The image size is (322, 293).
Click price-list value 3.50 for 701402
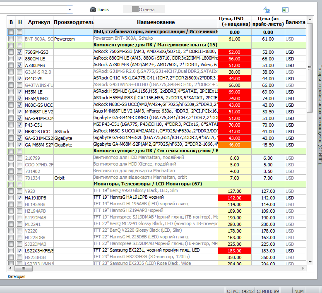pyautogui.click(x=268, y=171)
